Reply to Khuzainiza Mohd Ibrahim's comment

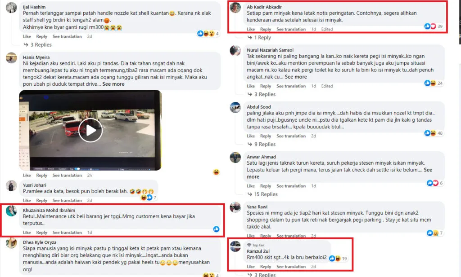41,232
